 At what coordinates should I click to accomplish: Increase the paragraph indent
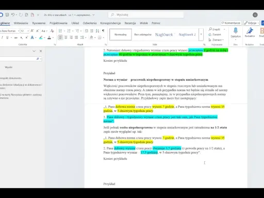tap(92, 31)
